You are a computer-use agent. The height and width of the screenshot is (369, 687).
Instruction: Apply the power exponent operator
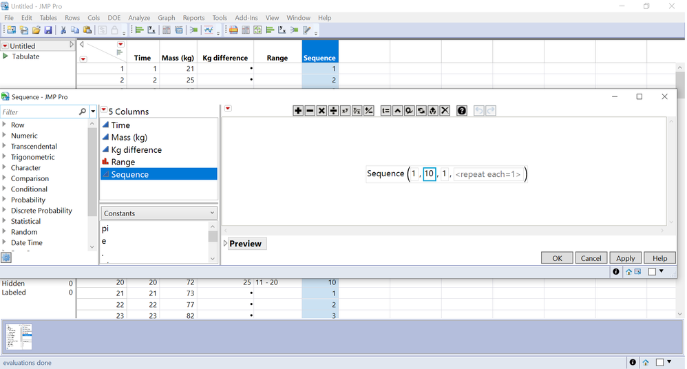click(346, 111)
